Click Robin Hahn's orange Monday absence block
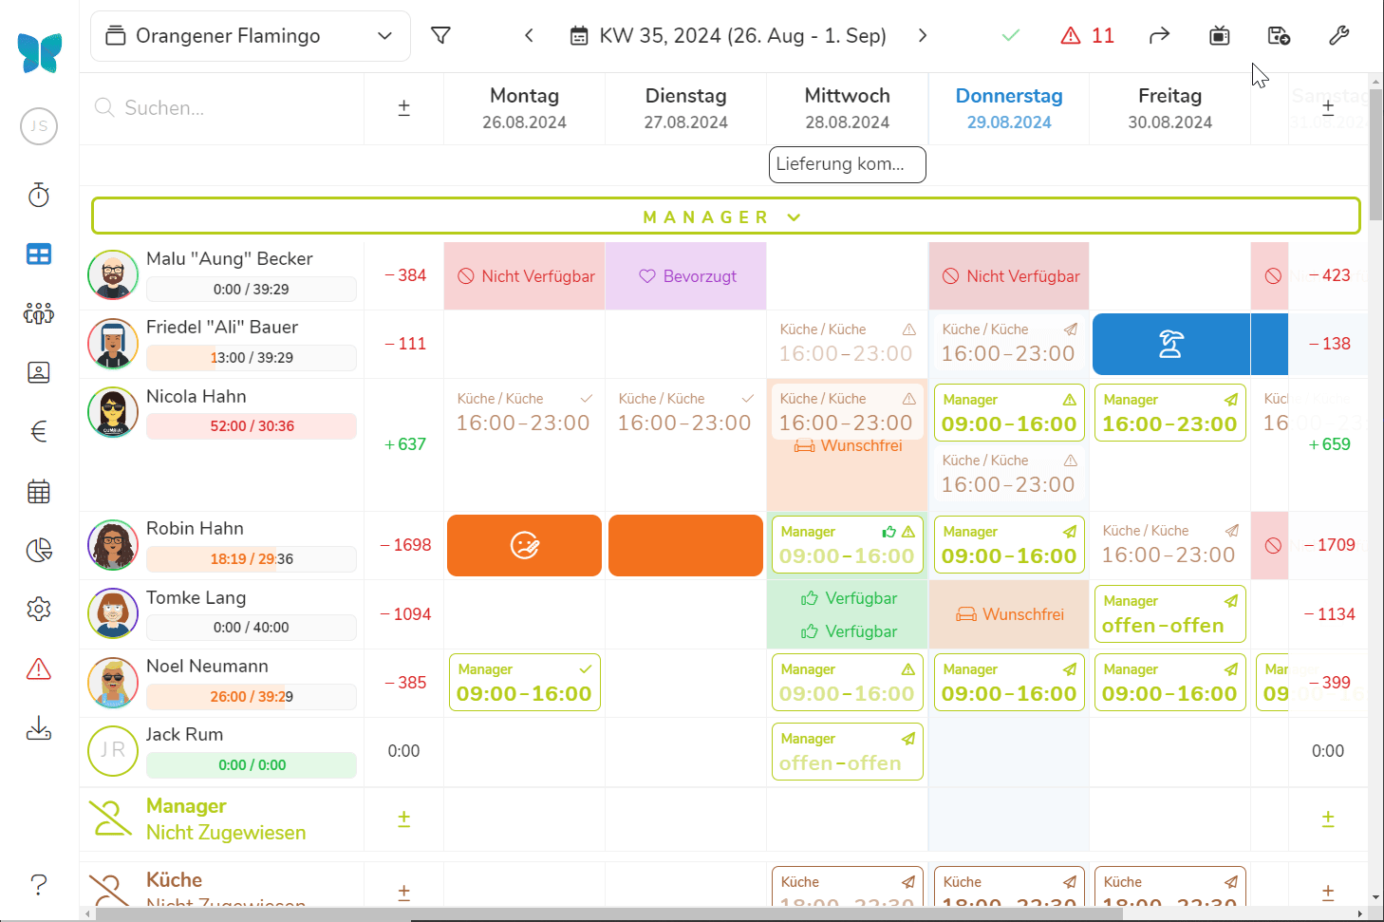This screenshot has width=1384, height=922. click(x=524, y=545)
